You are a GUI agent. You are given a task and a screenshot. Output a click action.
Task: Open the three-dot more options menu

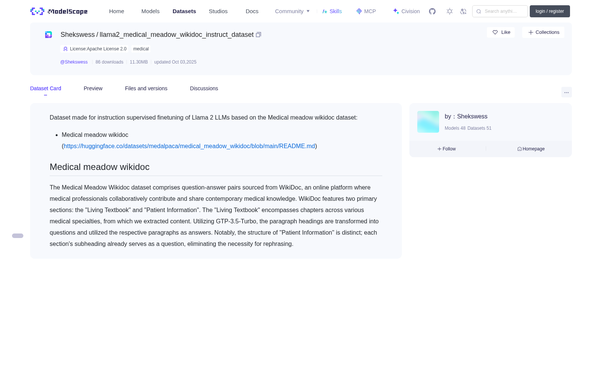coord(567,92)
